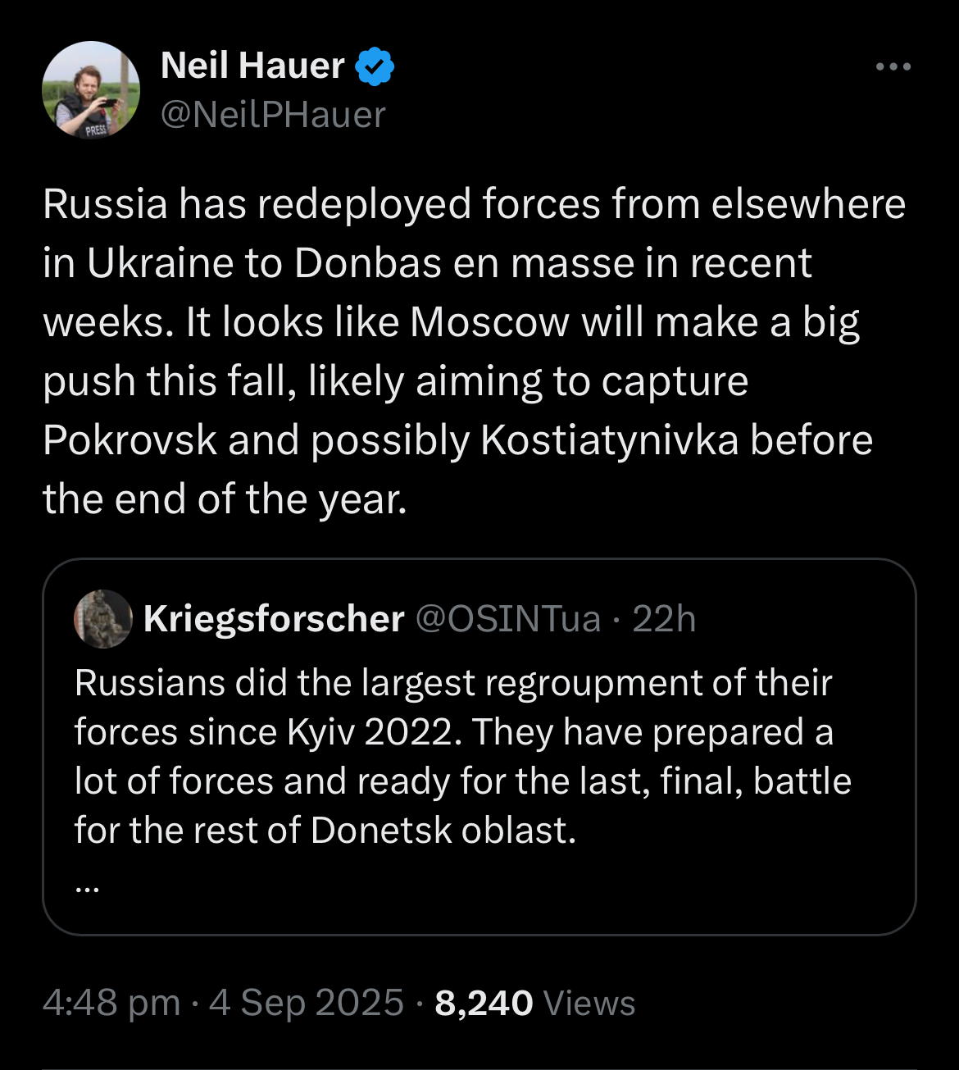Click "Donetsk oblast" in the quoted tweet
The height and width of the screenshot is (1070, 959).
pyautogui.click(x=443, y=831)
